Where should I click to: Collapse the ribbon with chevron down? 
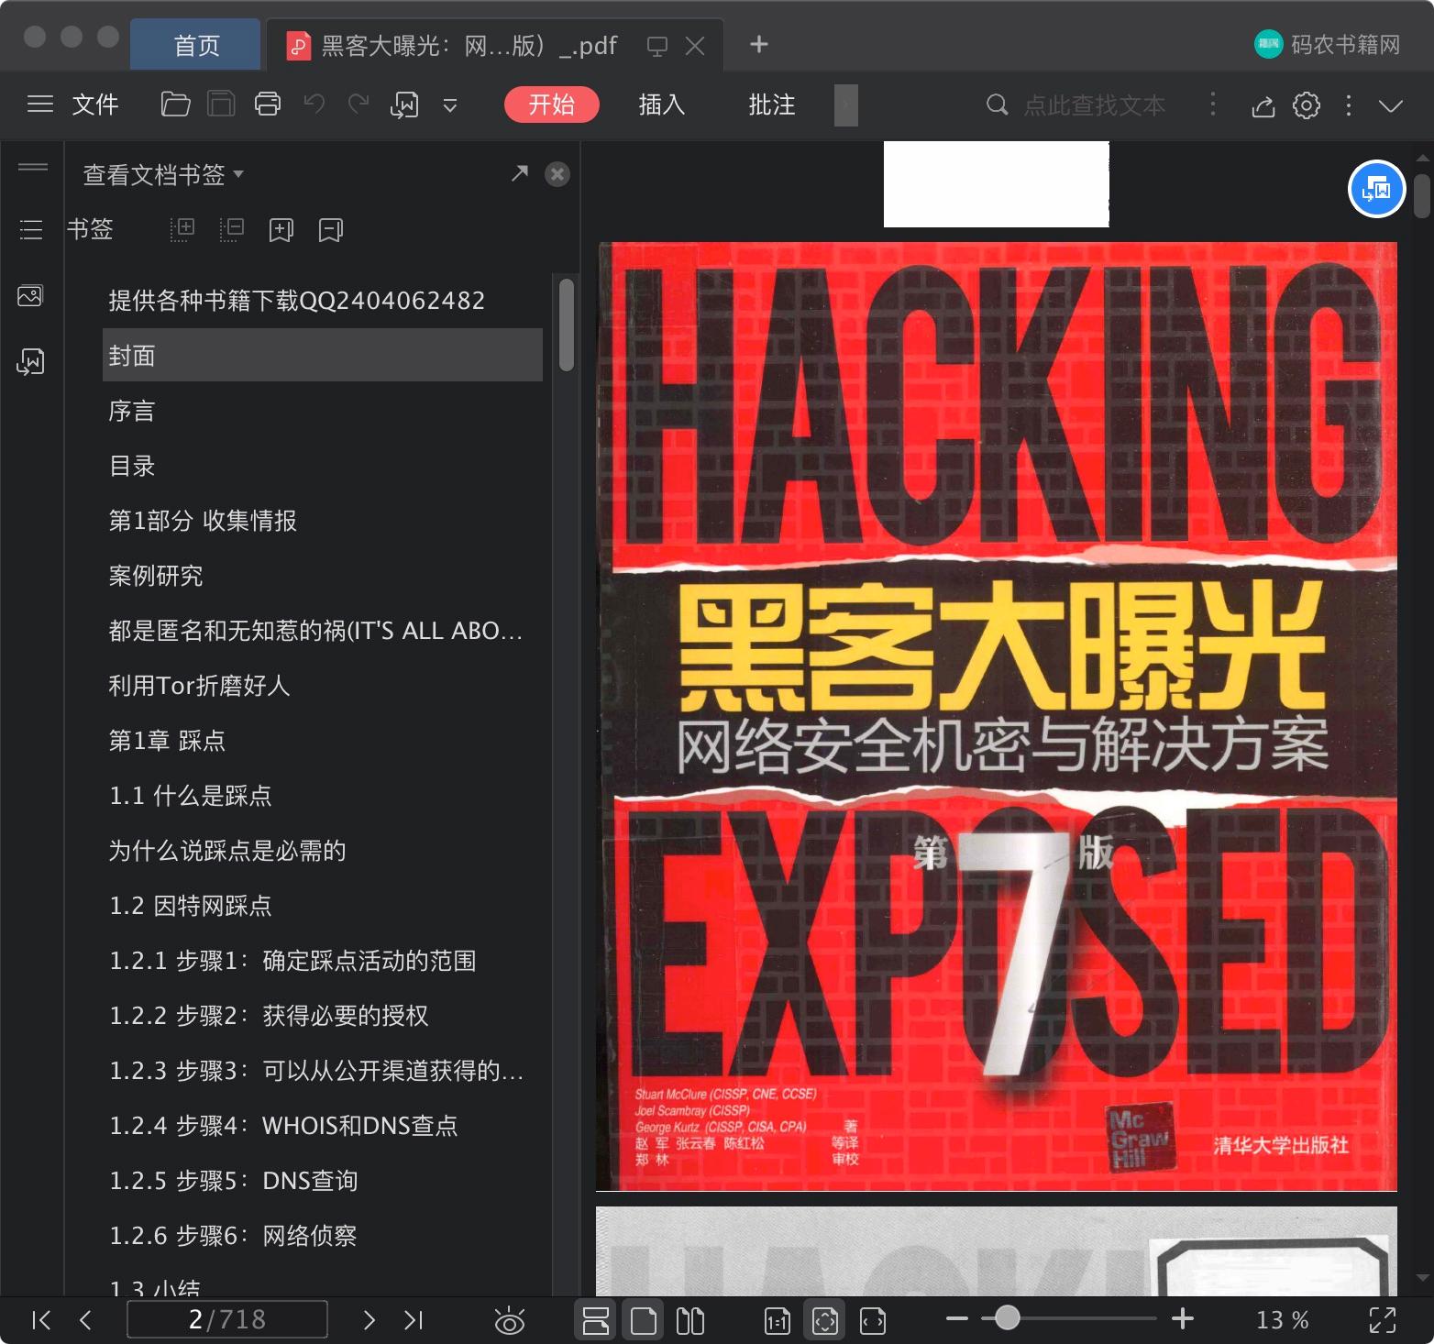(1391, 106)
